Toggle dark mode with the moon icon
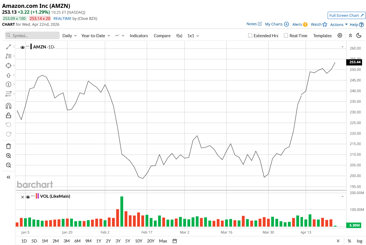 click(x=359, y=36)
